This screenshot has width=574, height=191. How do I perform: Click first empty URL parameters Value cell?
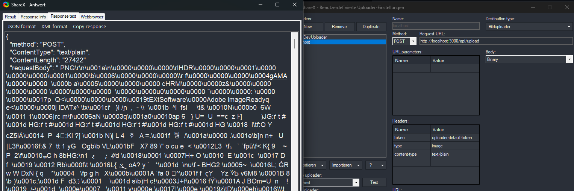455,68
